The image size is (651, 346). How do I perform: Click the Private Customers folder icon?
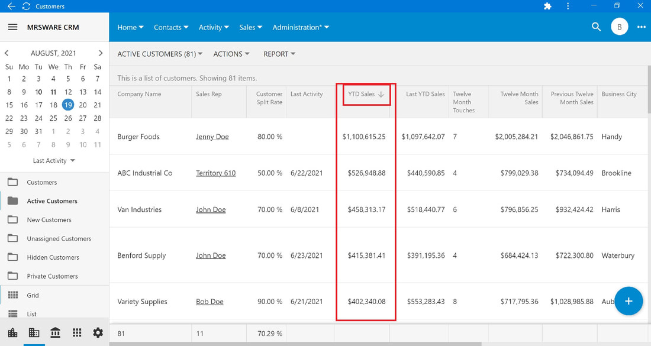click(x=13, y=276)
